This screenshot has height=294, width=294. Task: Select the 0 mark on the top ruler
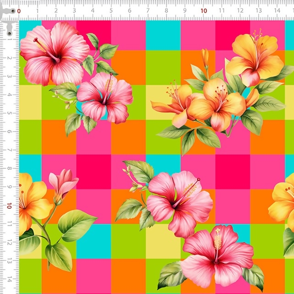click(x=19, y=10)
